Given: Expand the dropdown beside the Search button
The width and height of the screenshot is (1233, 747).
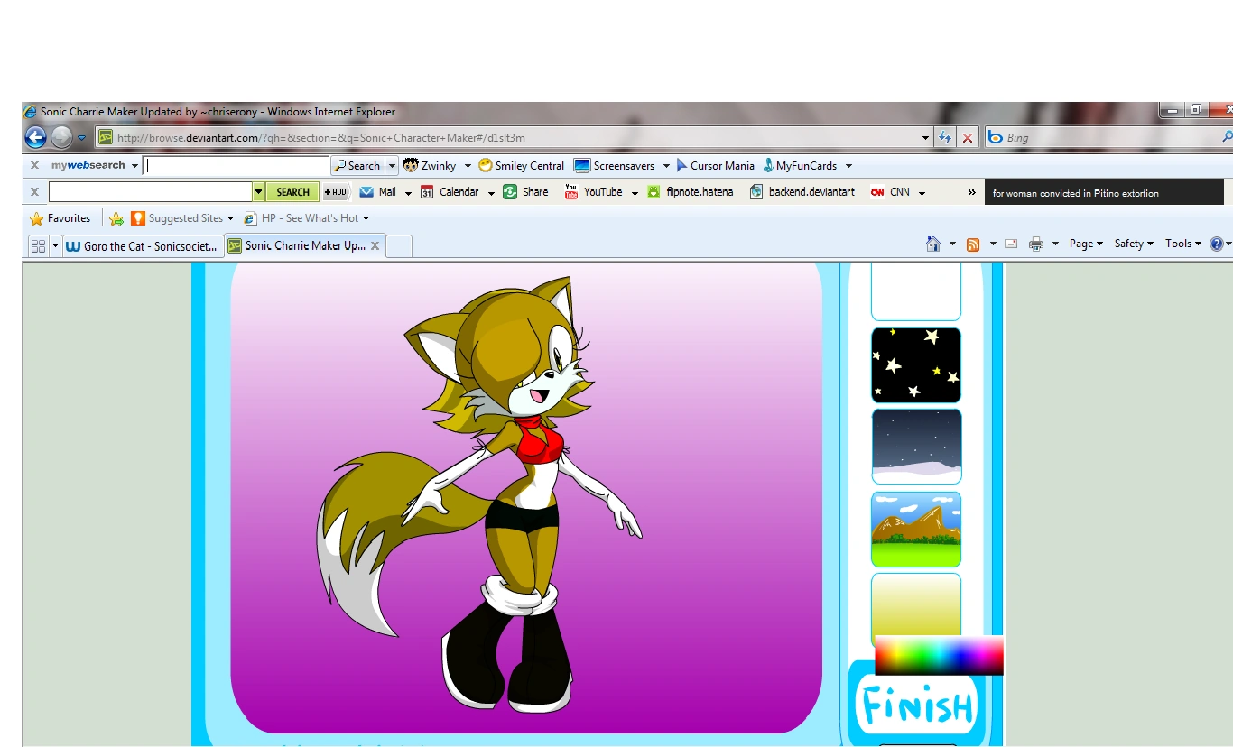Looking at the screenshot, I should (392, 166).
